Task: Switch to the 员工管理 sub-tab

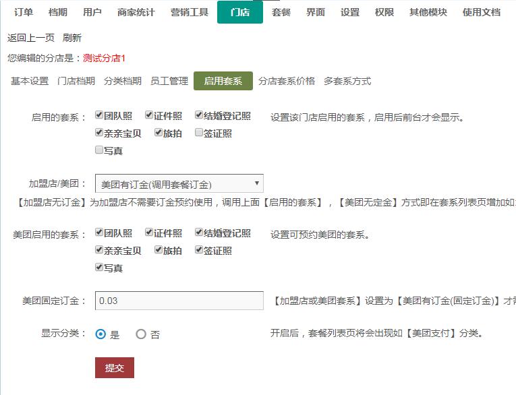Action: point(169,81)
